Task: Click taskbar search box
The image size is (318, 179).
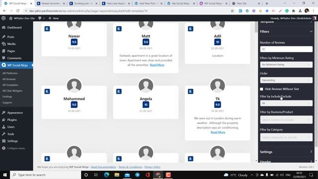Action: coord(45,175)
